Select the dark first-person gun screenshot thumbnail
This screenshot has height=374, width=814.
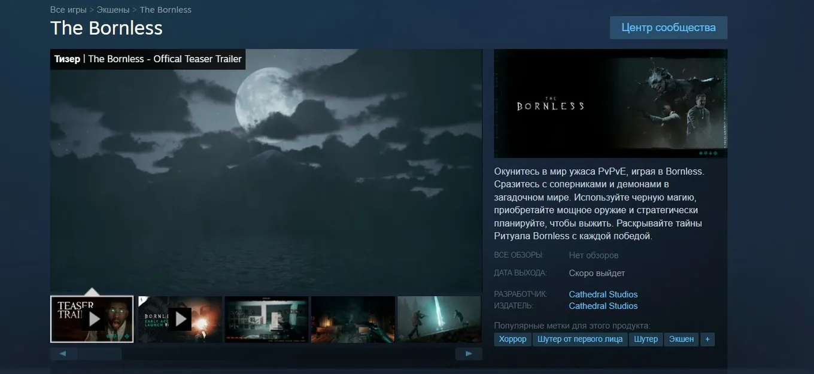[x=353, y=319]
